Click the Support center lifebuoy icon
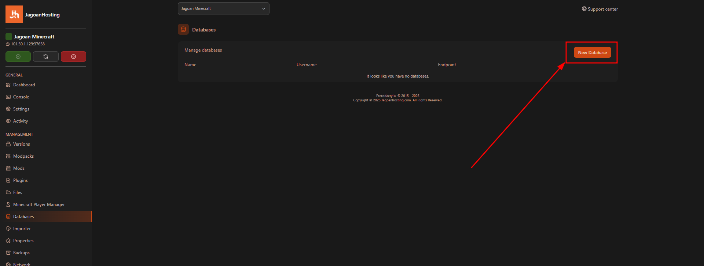The image size is (704, 266). 584,9
